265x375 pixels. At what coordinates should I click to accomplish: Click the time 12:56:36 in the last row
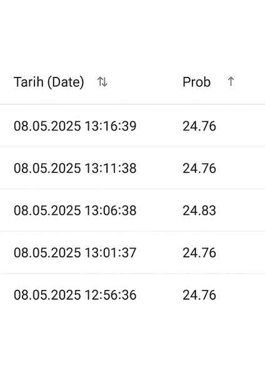tap(111, 295)
